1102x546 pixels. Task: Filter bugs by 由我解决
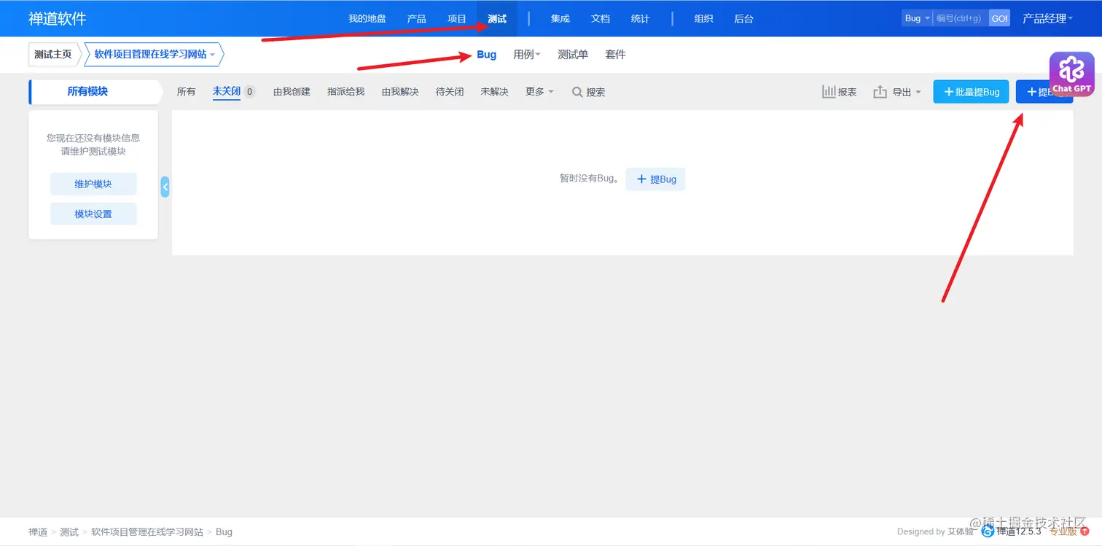pos(400,92)
